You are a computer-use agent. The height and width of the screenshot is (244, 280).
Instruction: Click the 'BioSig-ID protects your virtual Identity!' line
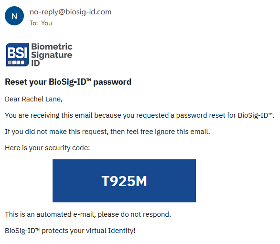(x=70, y=231)
